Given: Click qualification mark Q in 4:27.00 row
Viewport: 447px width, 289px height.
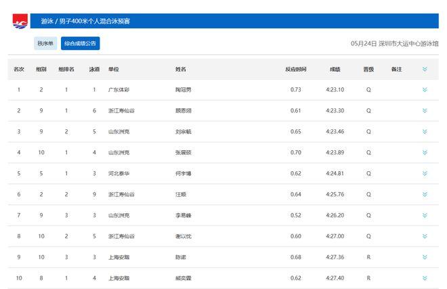Looking at the screenshot, I should click(368, 236).
